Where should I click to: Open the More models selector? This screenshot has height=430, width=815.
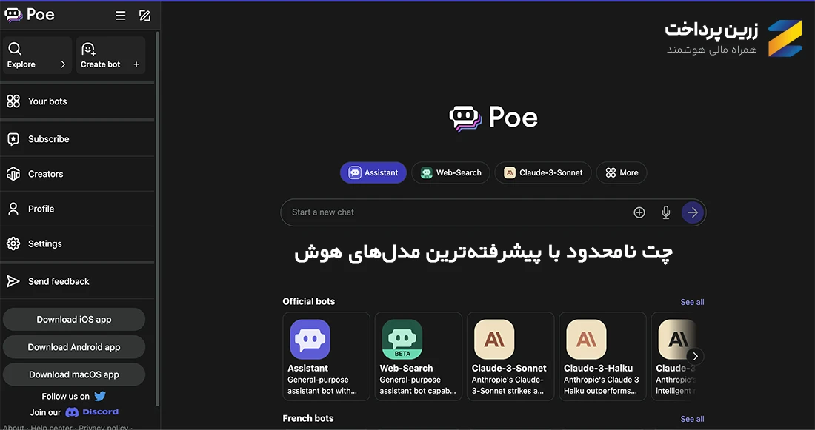point(621,172)
